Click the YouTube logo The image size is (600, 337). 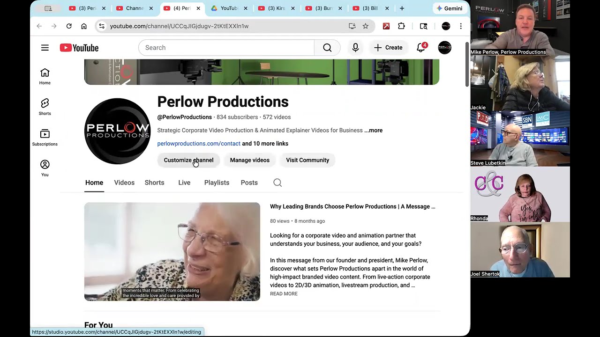[x=79, y=48]
